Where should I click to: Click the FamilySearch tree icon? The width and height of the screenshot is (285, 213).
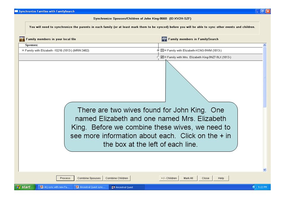point(164,39)
